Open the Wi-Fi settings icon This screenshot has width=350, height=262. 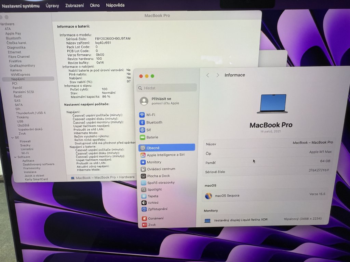tap(142, 115)
